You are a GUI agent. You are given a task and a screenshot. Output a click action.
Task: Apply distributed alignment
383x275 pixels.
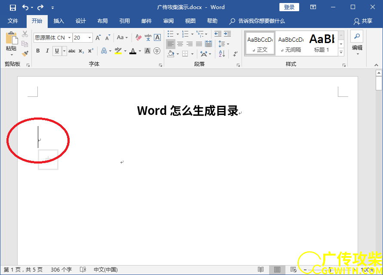pos(208,44)
